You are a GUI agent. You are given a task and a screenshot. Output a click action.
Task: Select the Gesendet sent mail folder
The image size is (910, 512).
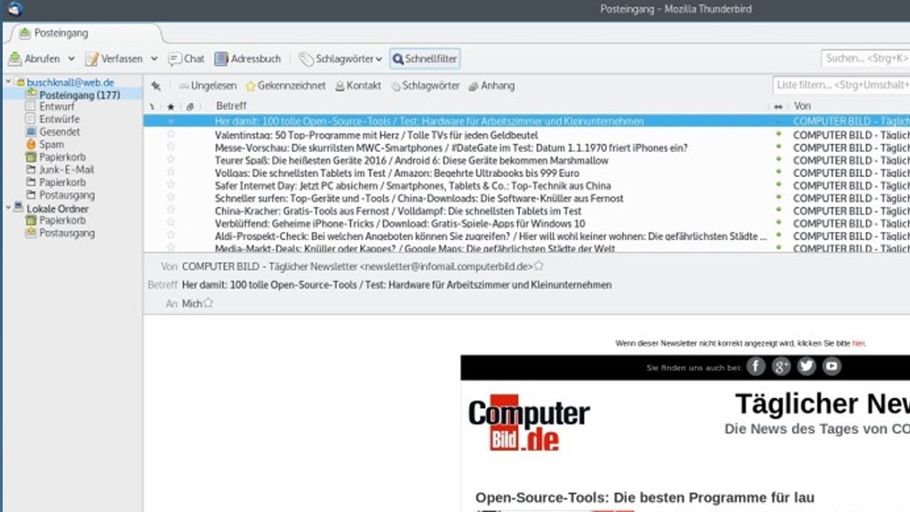pos(56,132)
